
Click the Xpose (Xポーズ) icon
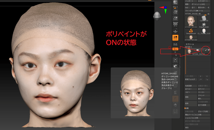tap(175, 112)
